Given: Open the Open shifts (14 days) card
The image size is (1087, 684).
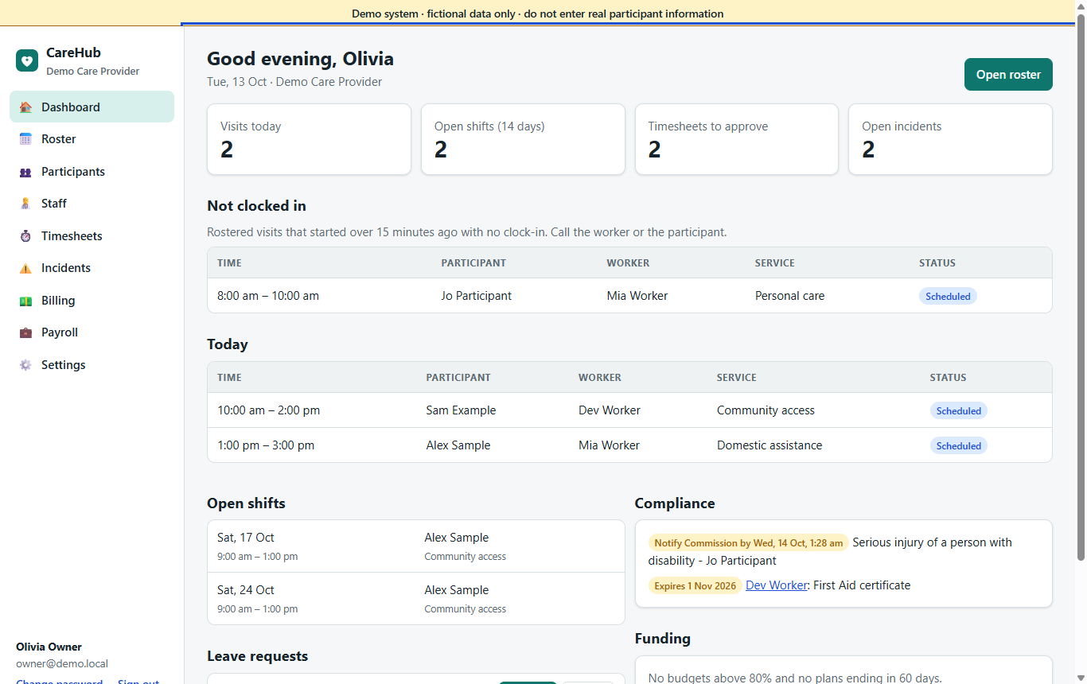Looking at the screenshot, I should coord(523,139).
